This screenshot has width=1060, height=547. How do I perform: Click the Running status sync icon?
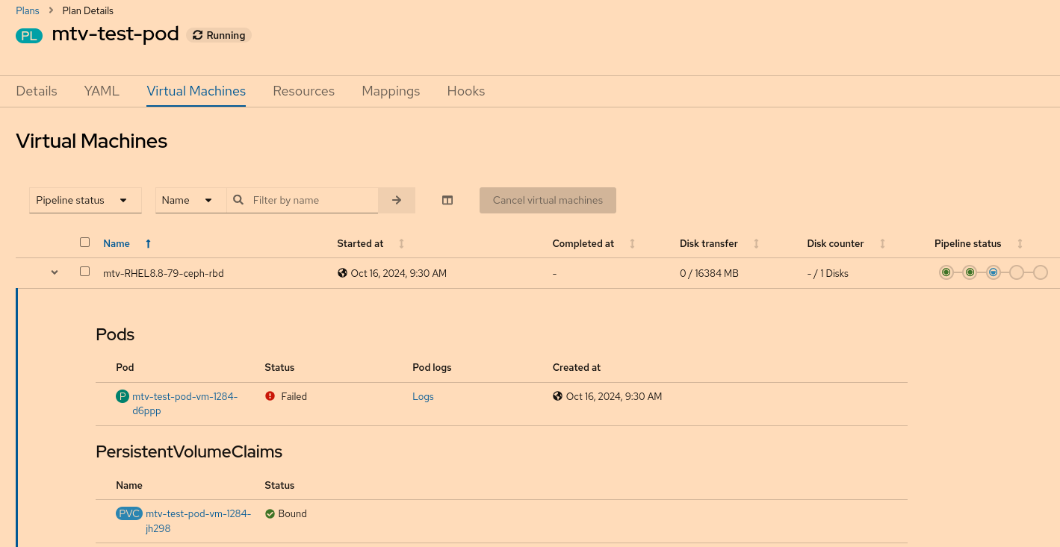pos(198,35)
